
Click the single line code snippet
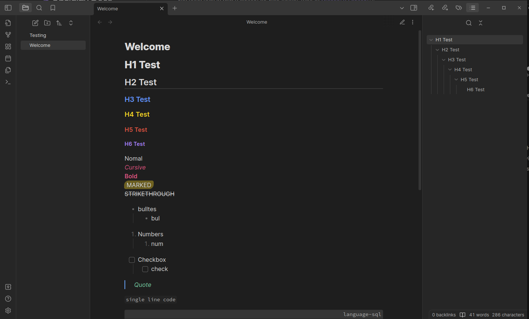point(151,299)
